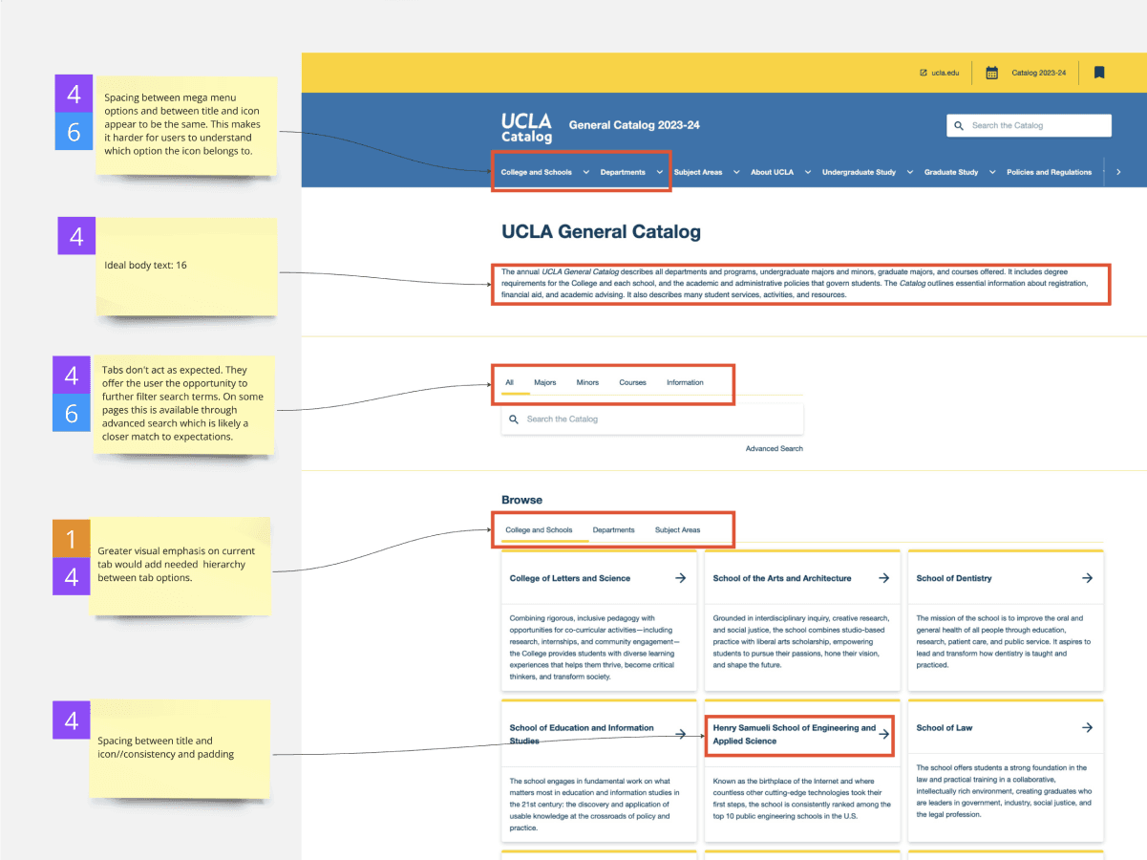Click the external link icon beside ucla.edu
This screenshot has height=860, width=1147.
tap(924, 73)
